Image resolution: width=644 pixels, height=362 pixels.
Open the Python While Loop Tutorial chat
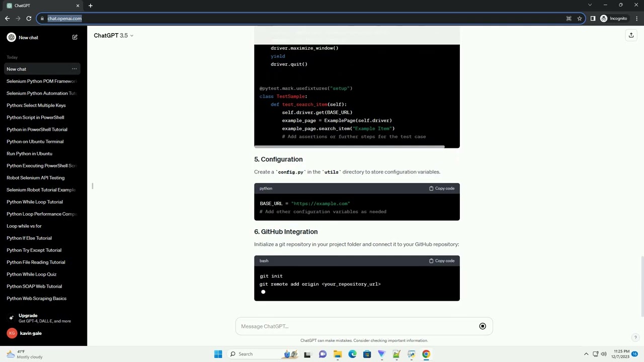coord(42,202)
